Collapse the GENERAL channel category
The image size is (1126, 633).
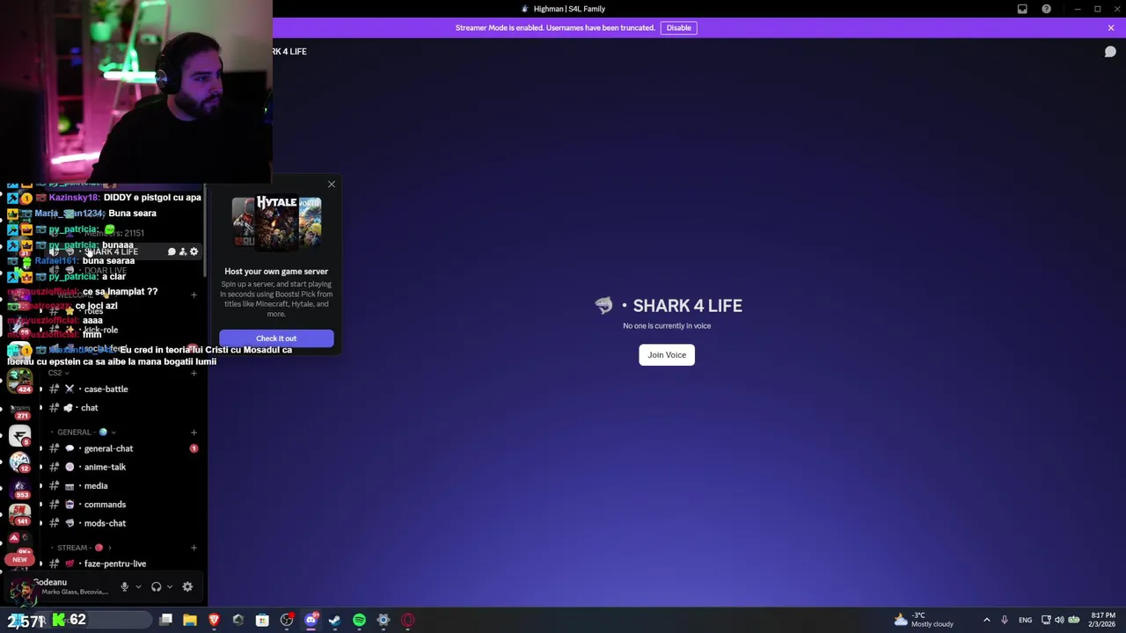point(84,433)
